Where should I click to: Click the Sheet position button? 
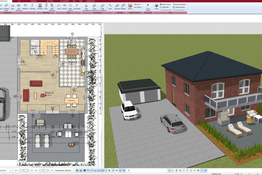click(179, 7)
